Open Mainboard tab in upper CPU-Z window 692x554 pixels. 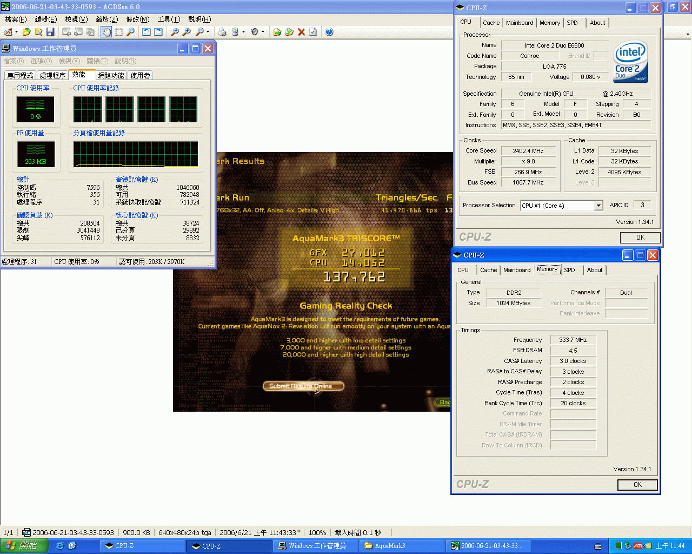click(520, 23)
